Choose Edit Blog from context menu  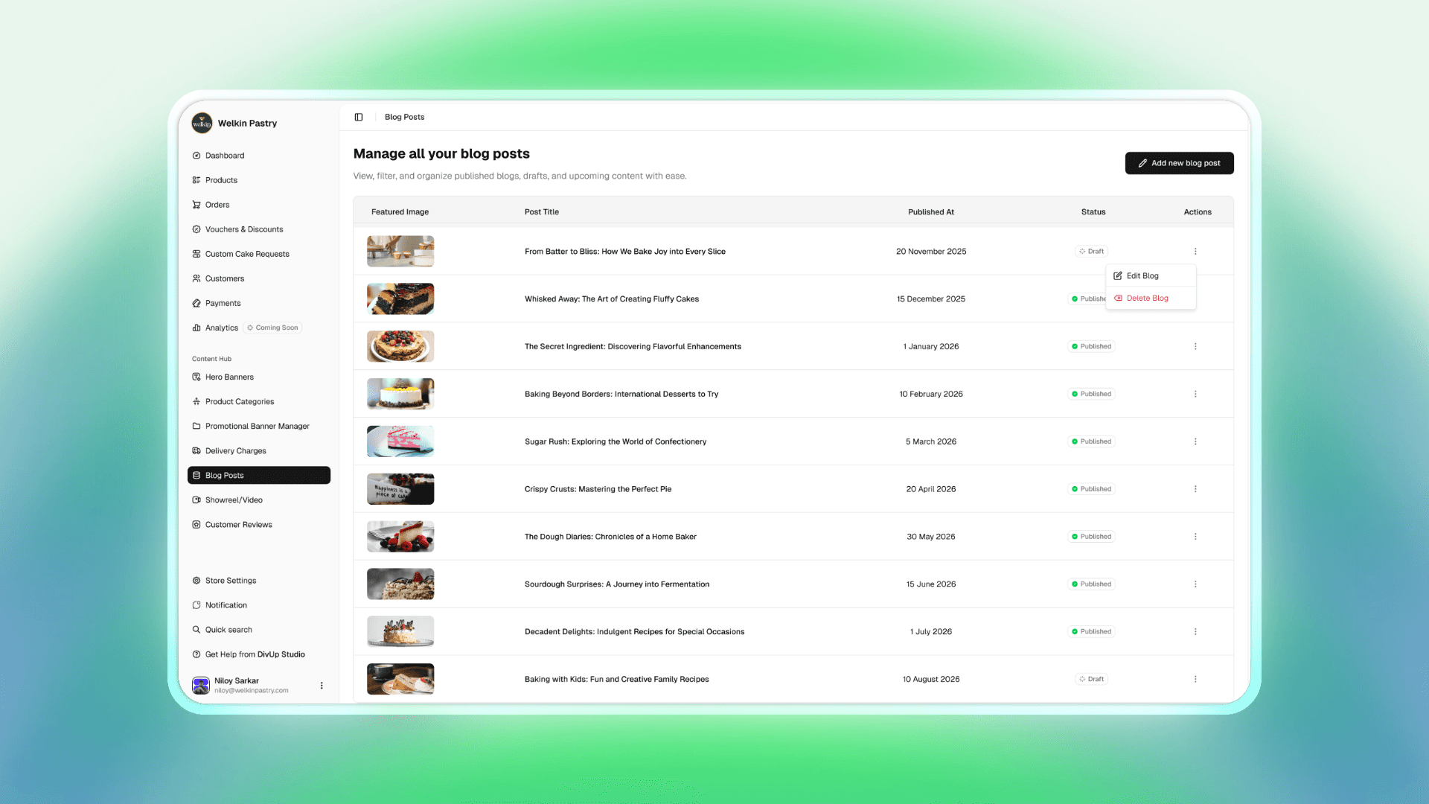point(1142,275)
